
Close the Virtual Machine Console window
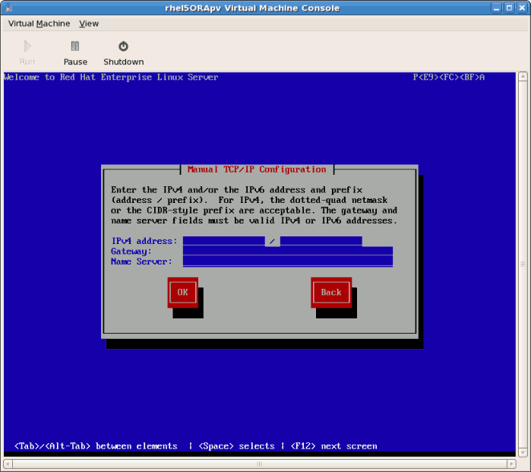pos(522,8)
